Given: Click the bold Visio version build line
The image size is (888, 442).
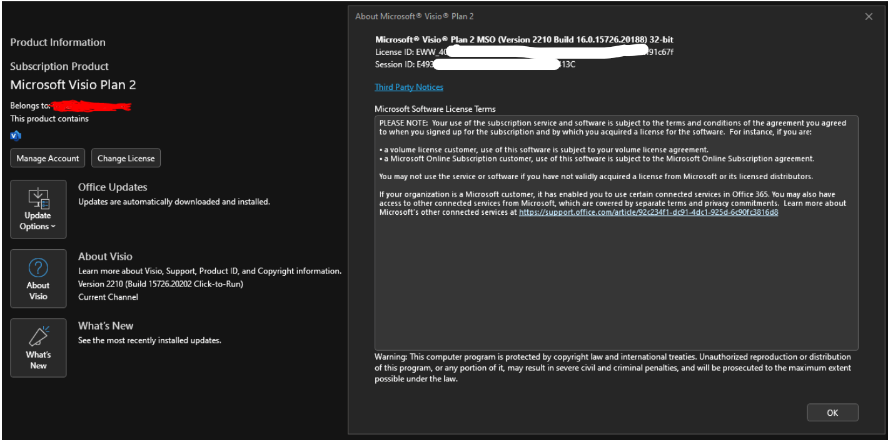Looking at the screenshot, I should [524, 39].
